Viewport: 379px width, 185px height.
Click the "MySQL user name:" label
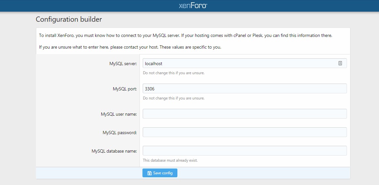[x=119, y=114]
